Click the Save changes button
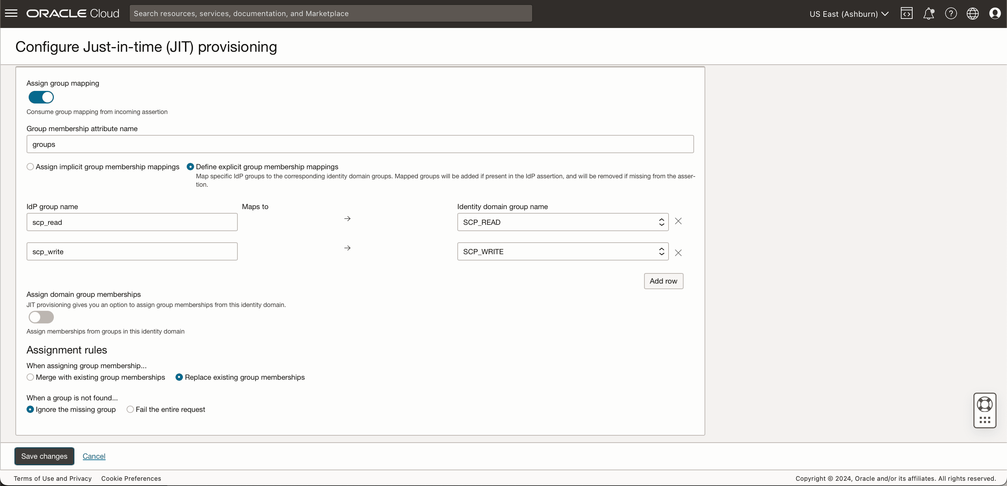Image resolution: width=1007 pixels, height=486 pixels. click(44, 456)
